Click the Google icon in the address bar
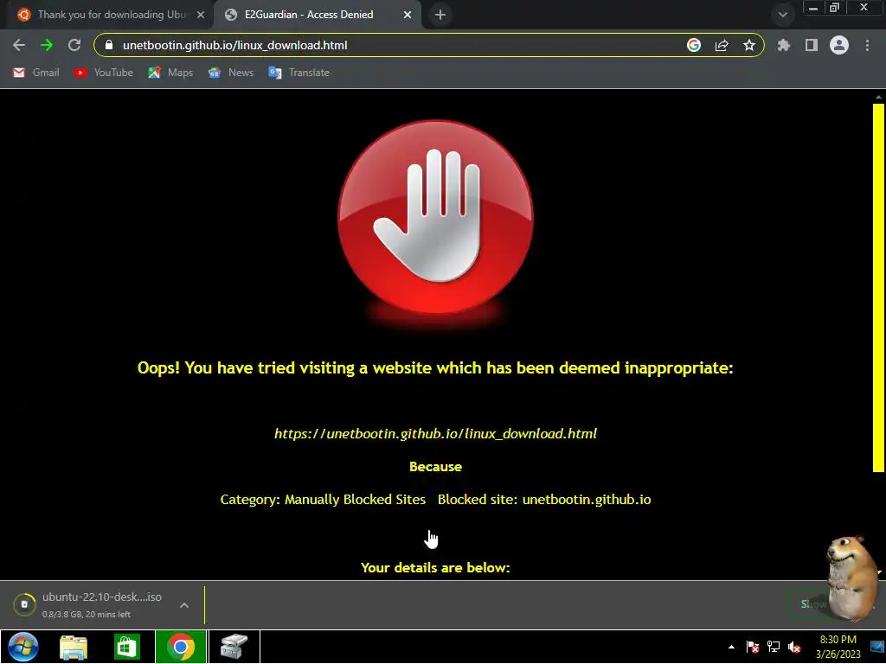The width and height of the screenshot is (886, 664). click(x=694, y=45)
